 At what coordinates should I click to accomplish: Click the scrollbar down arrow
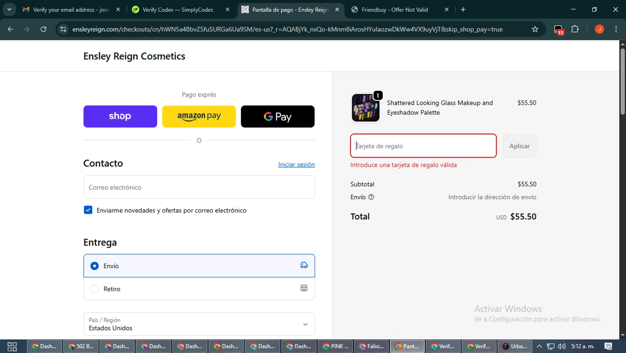(622, 335)
